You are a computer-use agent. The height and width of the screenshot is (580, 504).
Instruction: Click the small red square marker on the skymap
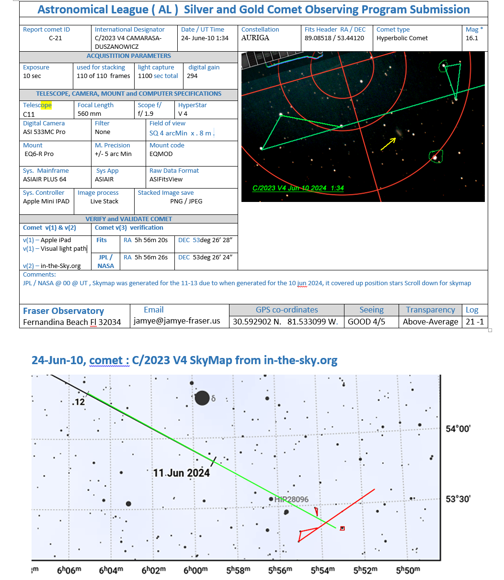(342, 528)
